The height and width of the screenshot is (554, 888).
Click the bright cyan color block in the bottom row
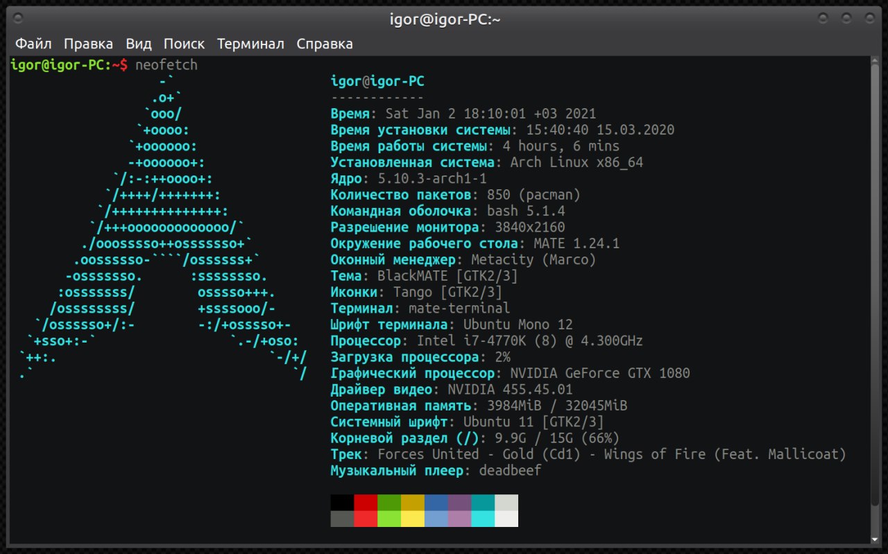[483, 519]
